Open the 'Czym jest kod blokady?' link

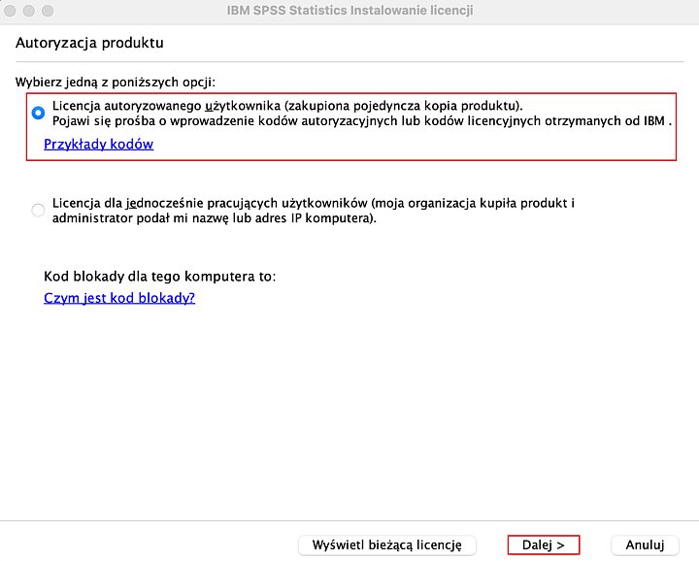coord(119,298)
